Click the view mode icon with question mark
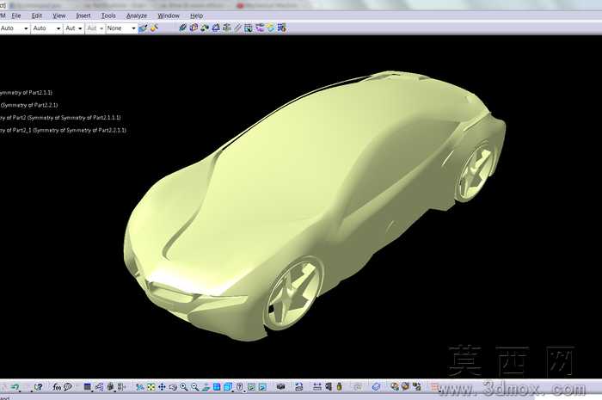The image size is (602, 400). pyautogui.click(x=240, y=387)
